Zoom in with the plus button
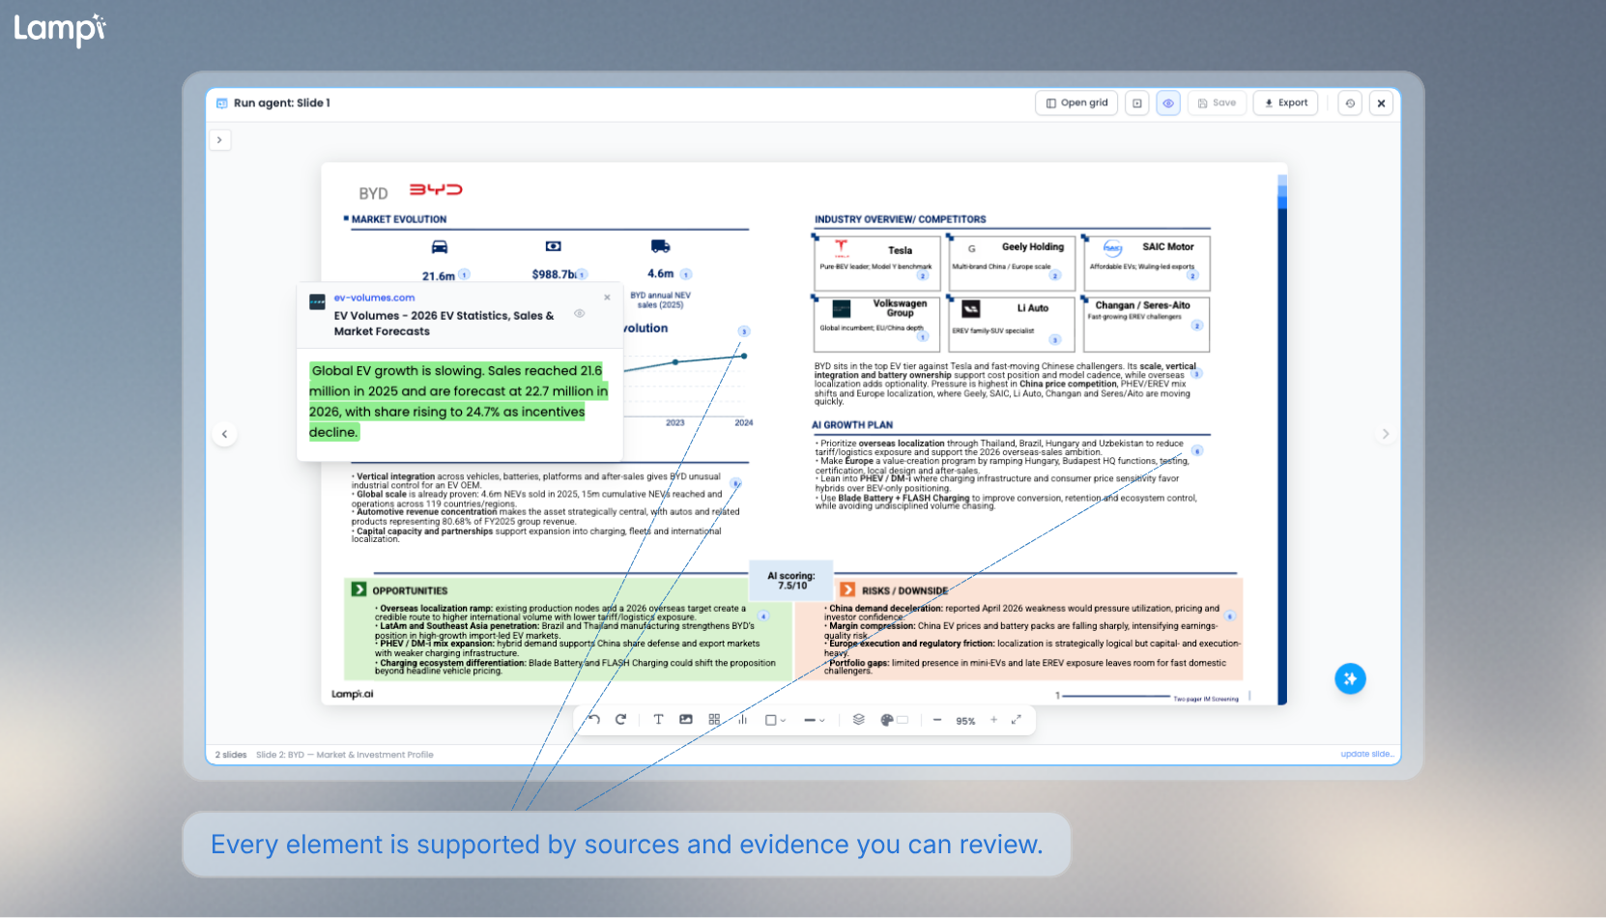The height and width of the screenshot is (918, 1606). pyautogui.click(x=993, y=720)
